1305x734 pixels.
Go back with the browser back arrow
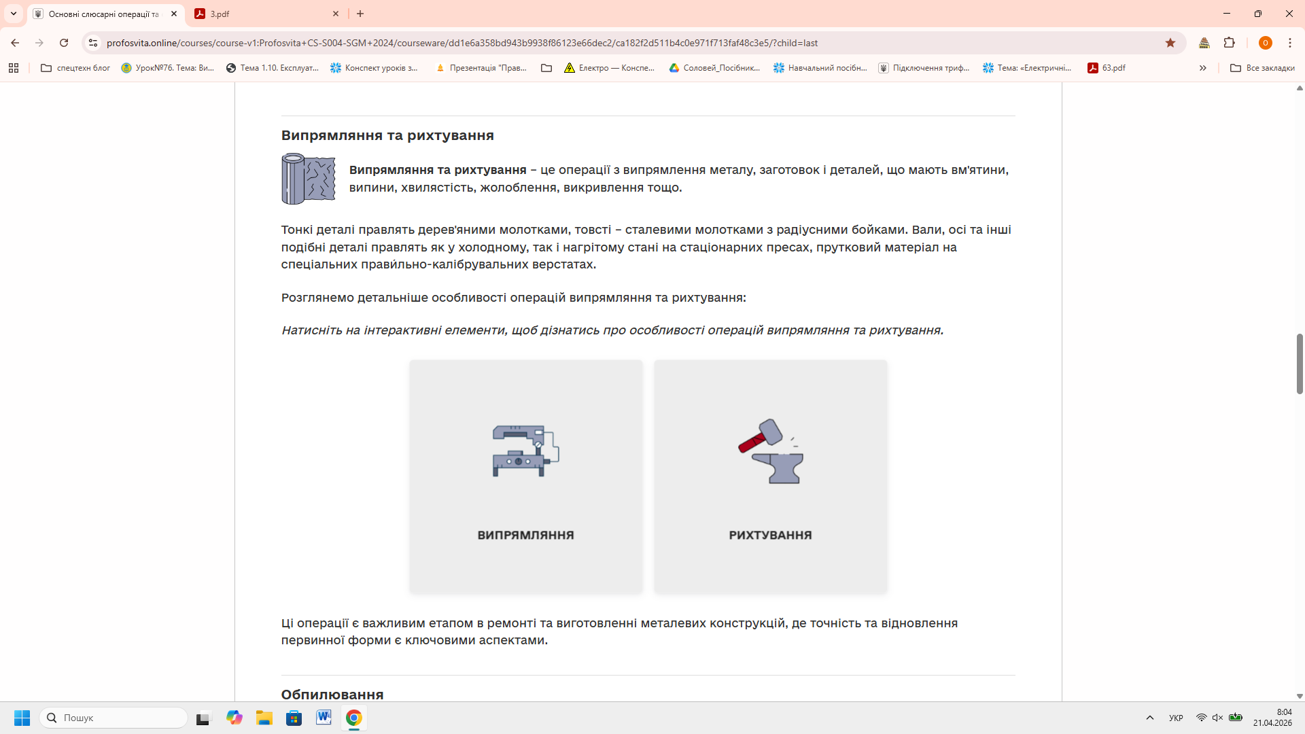point(15,43)
